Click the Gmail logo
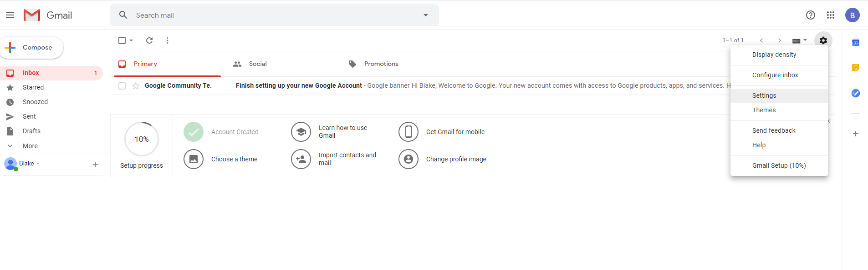868x270 pixels. 48,15
